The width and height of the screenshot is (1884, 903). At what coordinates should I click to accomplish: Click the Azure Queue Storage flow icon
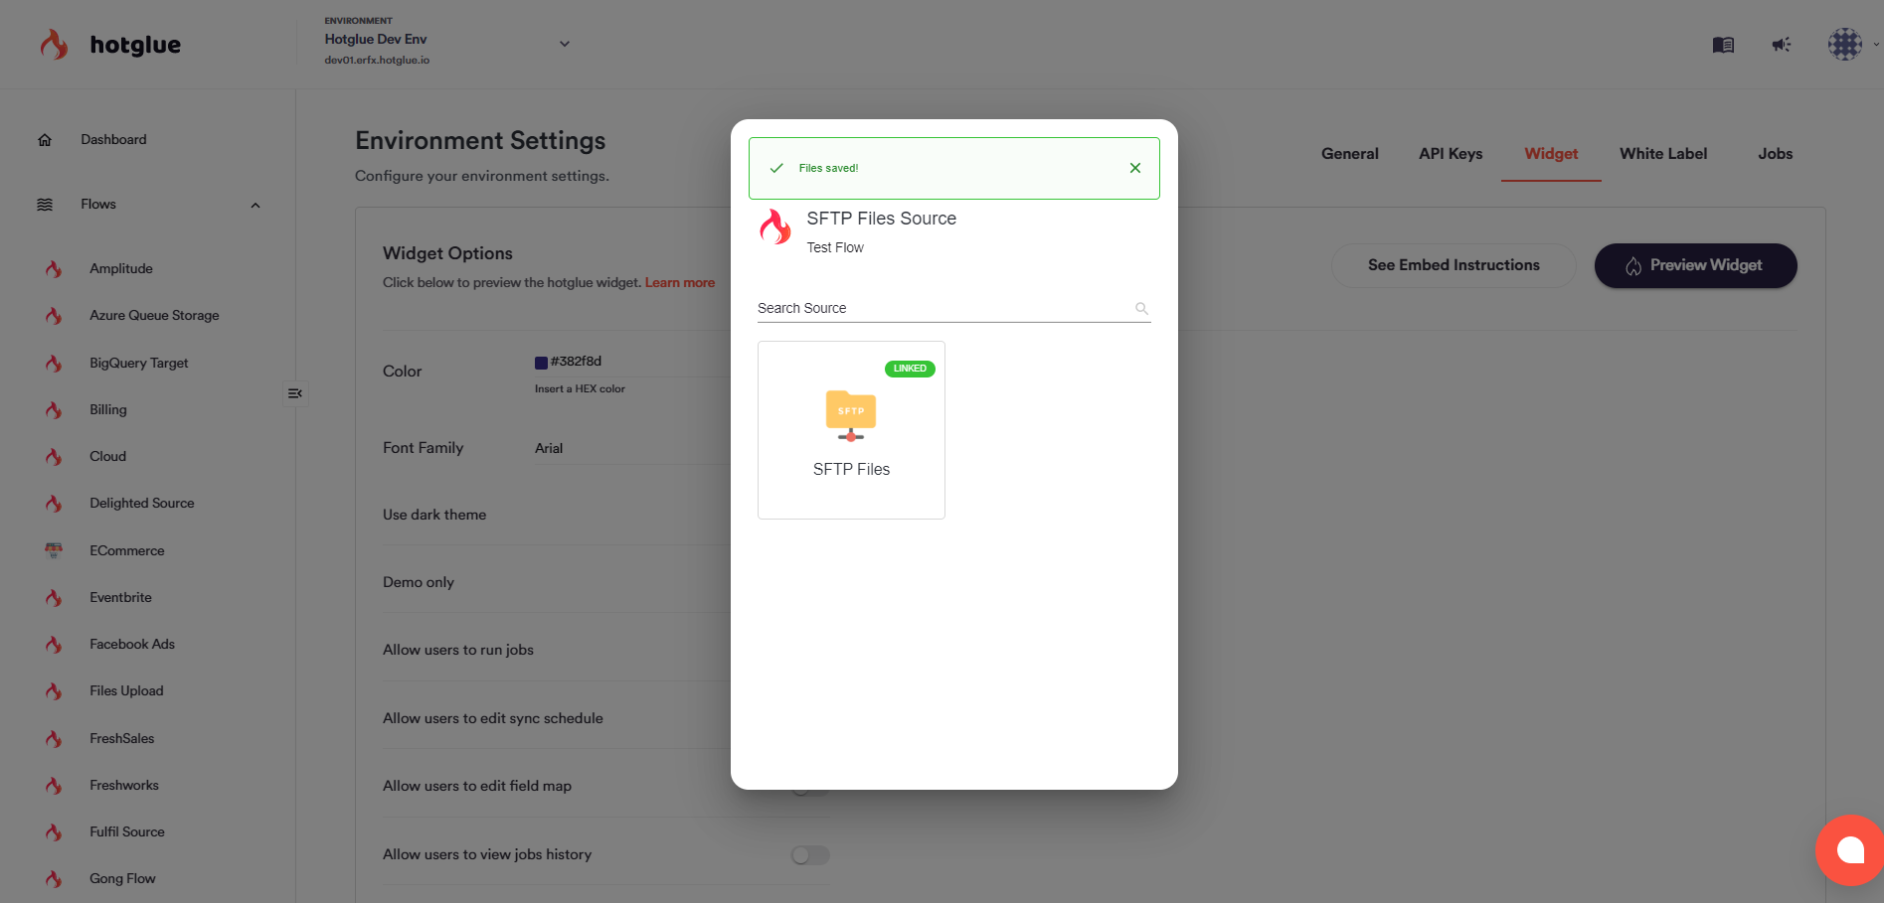(x=54, y=316)
